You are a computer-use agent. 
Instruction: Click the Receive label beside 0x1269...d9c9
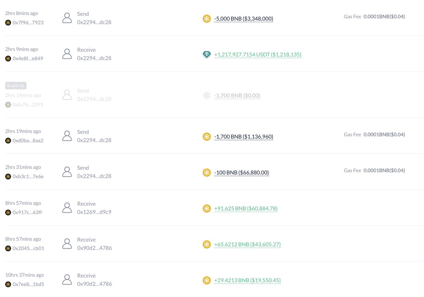coord(87,204)
